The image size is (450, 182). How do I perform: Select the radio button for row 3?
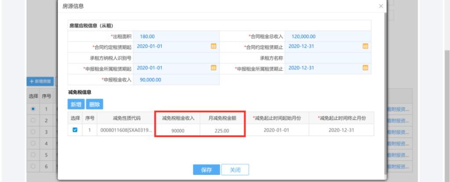[x=33, y=132]
